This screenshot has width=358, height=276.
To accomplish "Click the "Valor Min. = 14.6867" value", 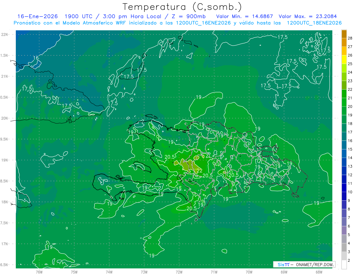I will click(x=245, y=16).
